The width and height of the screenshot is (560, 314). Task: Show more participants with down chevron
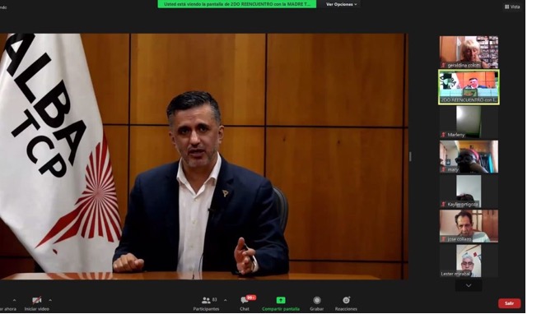coord(469,285)
